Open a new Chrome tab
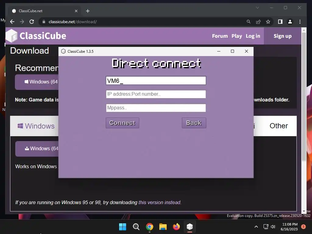 pyautogui.click(x=88, y=11)
